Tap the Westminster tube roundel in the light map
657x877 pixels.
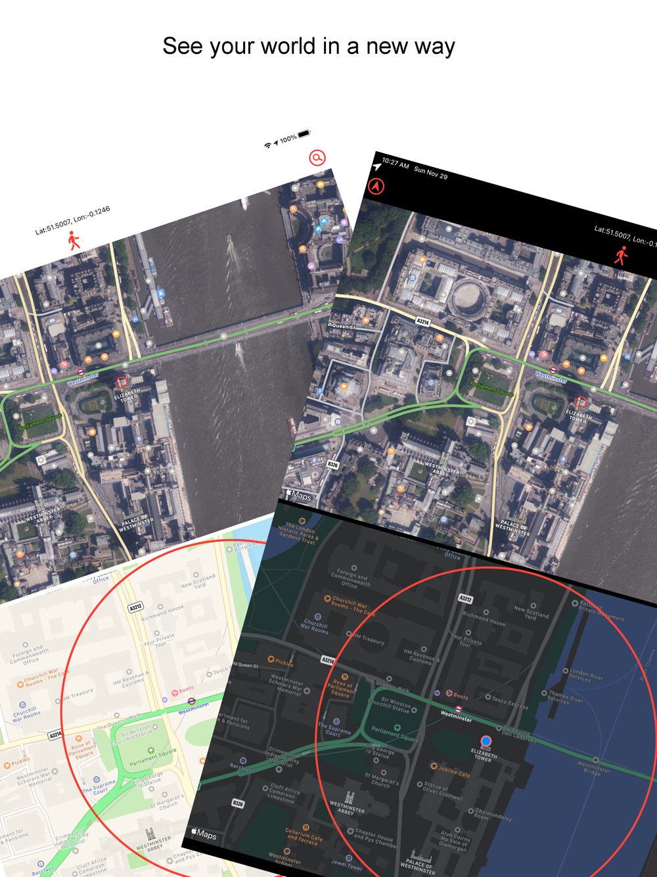pyautogui.click(x=191, y=701)
